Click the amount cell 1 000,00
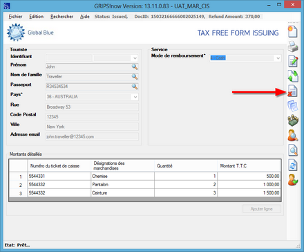 click(249, 185)
